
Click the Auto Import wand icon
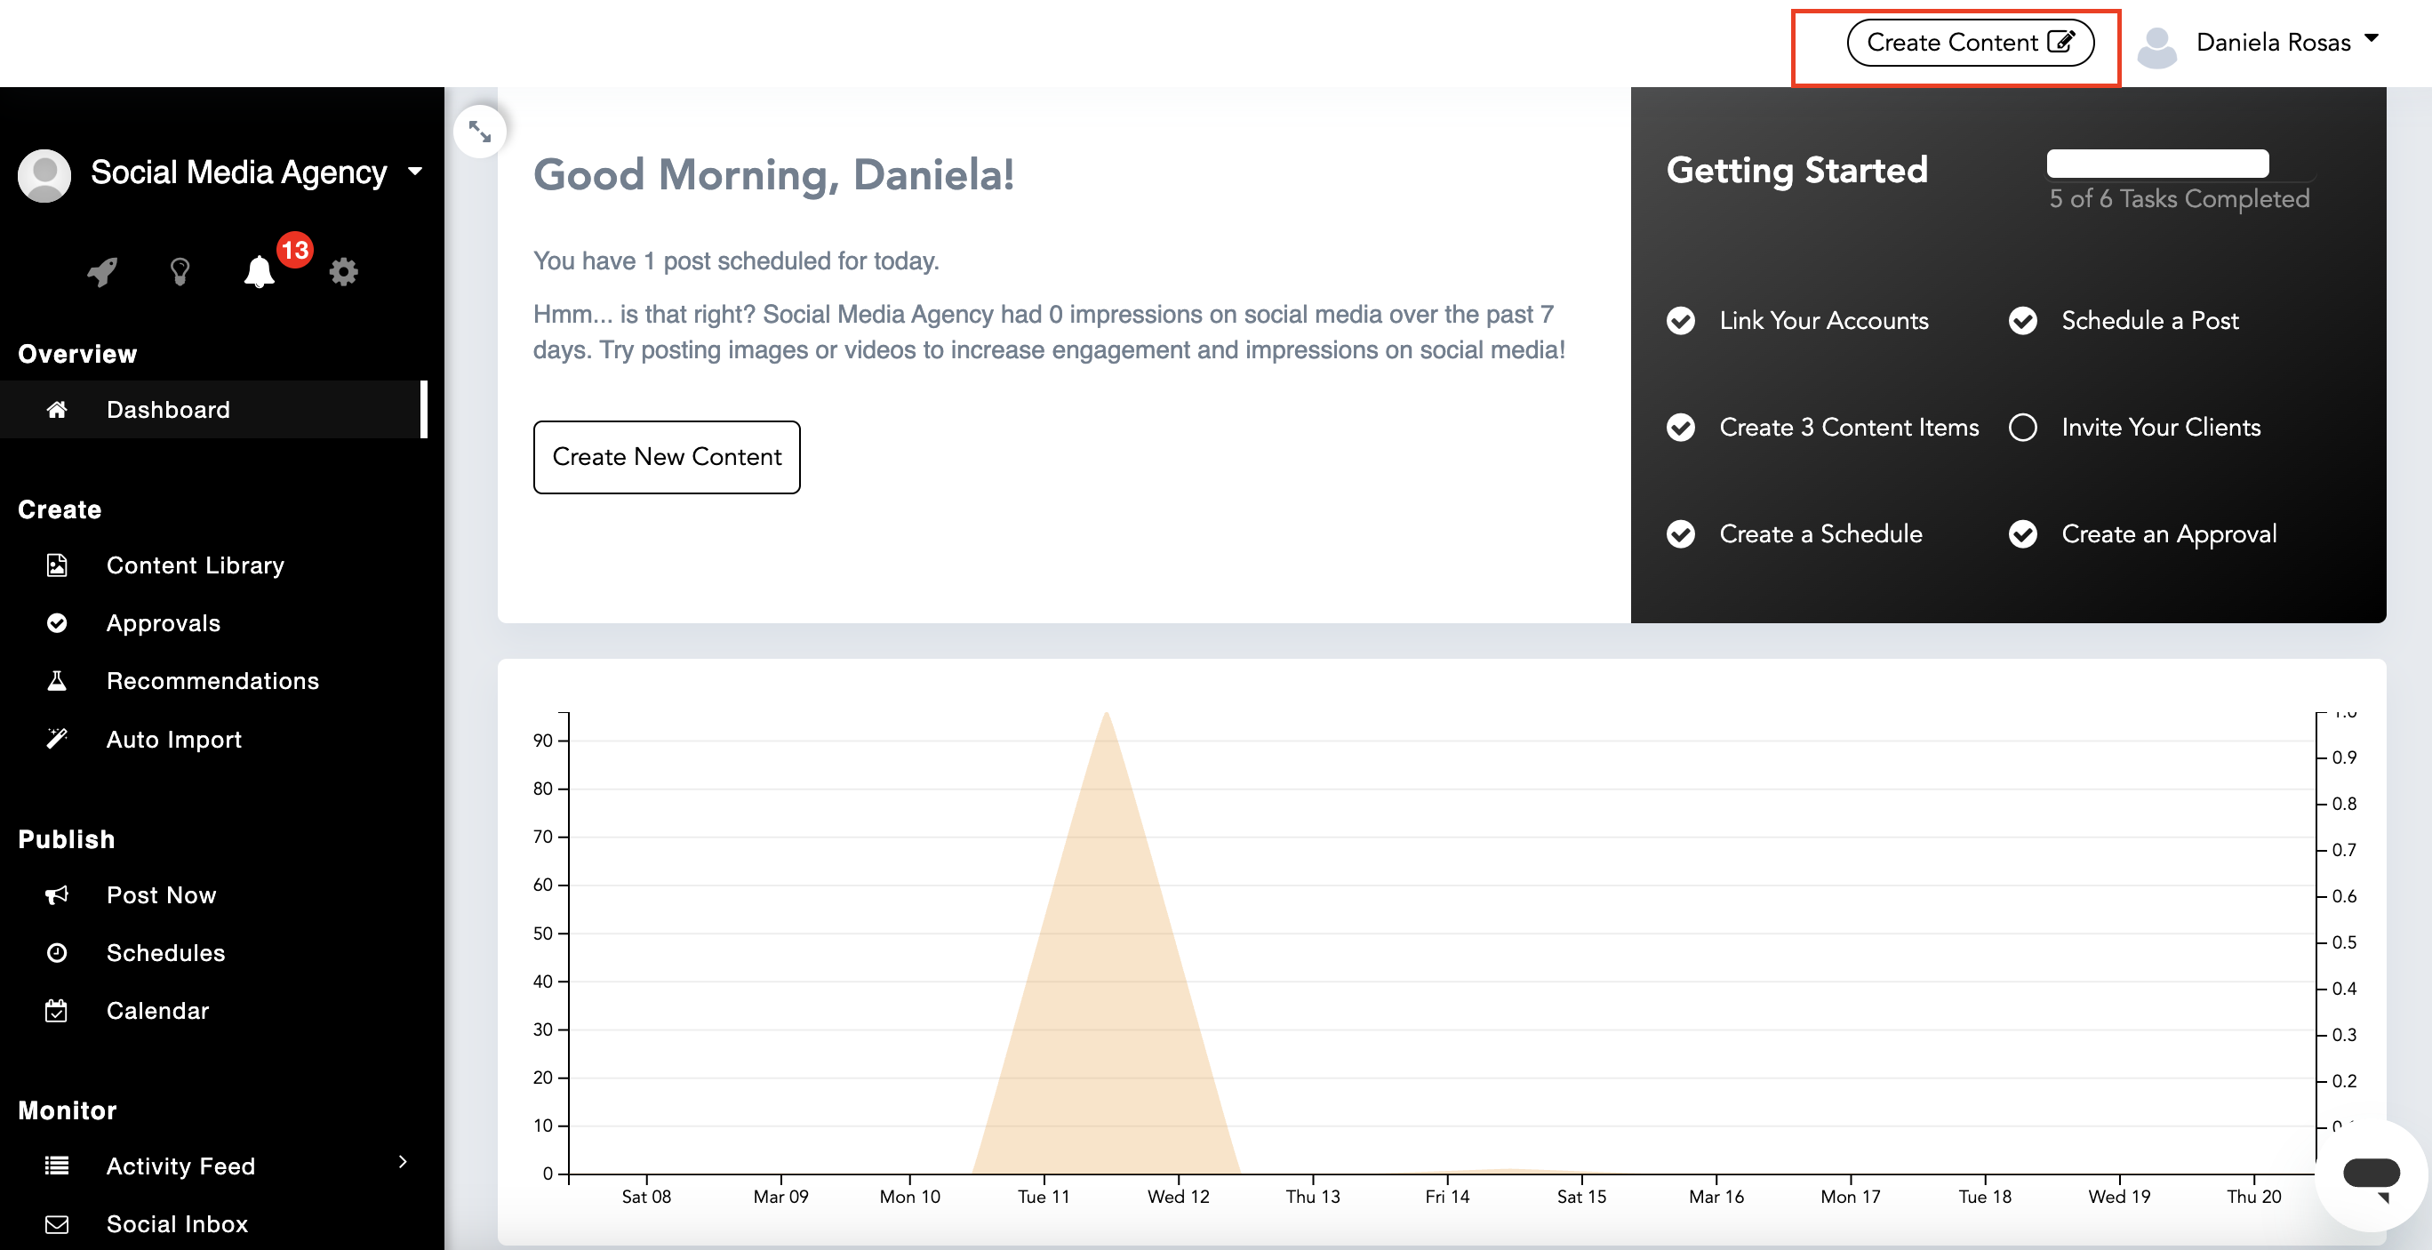57,738
